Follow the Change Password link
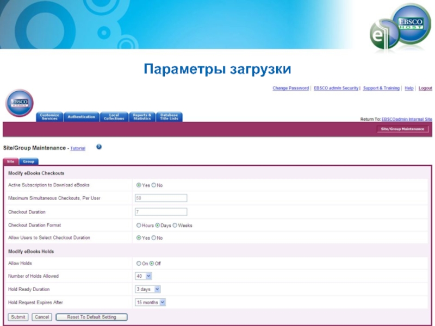Viewport: 435px width, 326px height. coord(290,88)
